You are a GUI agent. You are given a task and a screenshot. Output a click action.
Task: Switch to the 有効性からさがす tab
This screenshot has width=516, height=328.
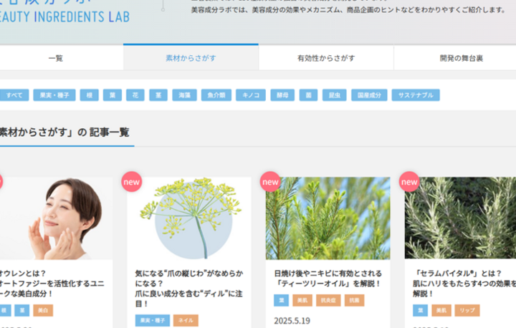tap(325, 58)
